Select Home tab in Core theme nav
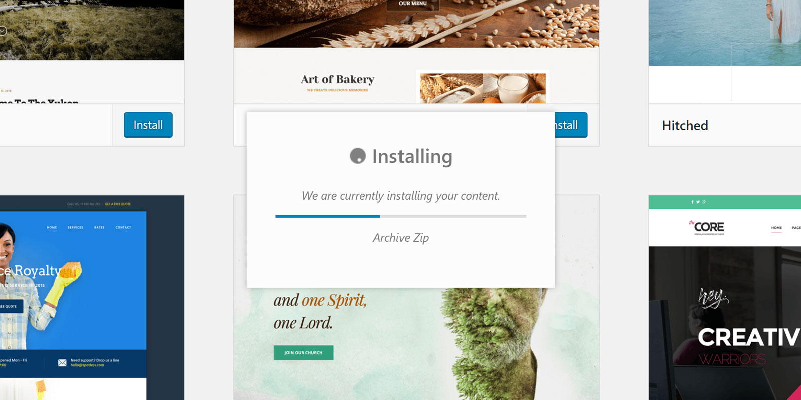 click(x=776, y=228)
